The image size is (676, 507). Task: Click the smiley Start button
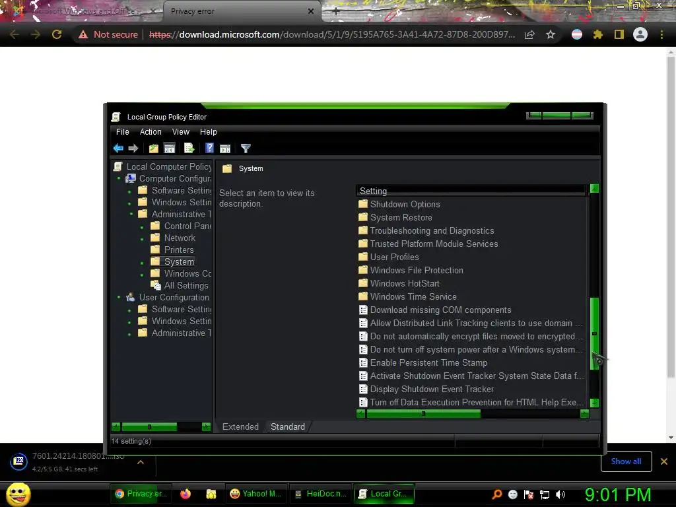pos(18,494)
